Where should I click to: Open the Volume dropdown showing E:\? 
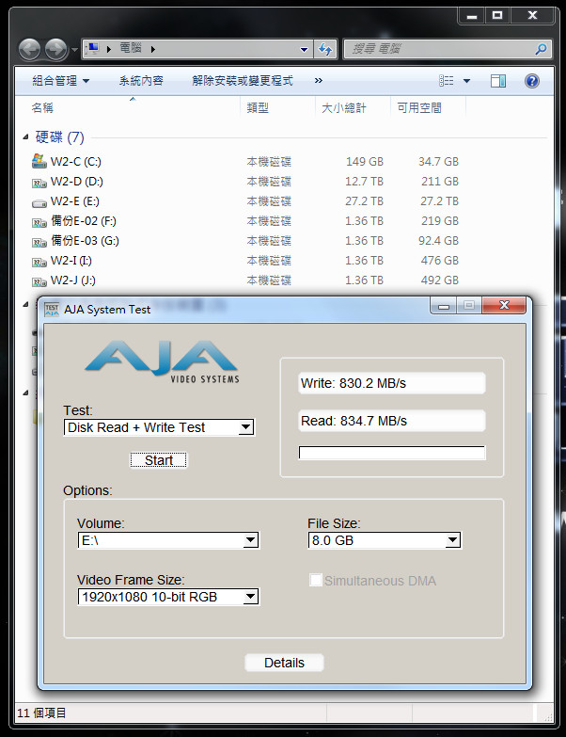point(168,540)
